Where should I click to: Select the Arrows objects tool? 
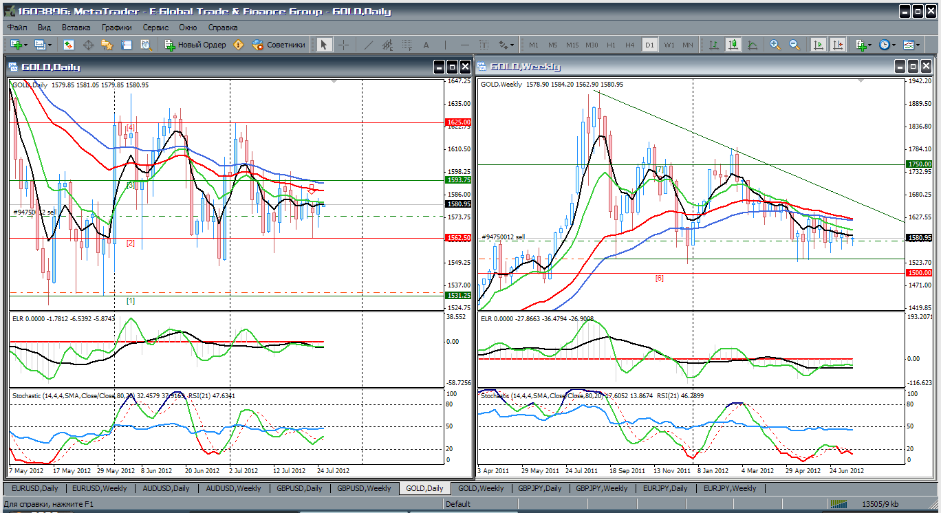[x=503, y=45]
